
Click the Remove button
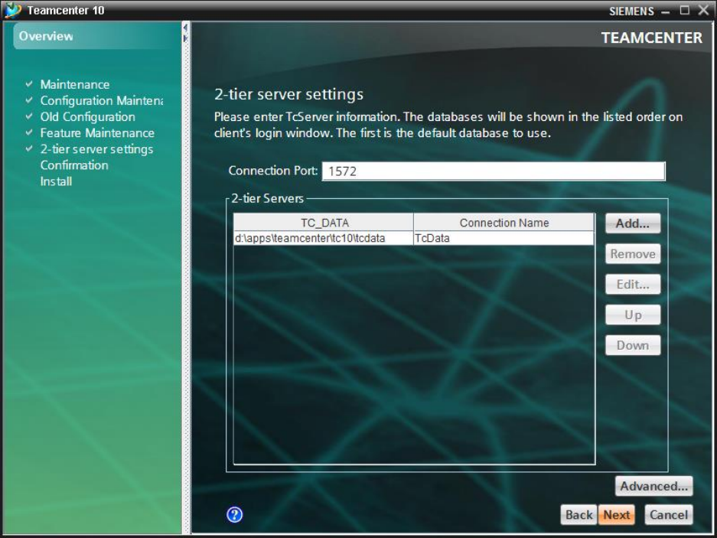coord(633,254)
